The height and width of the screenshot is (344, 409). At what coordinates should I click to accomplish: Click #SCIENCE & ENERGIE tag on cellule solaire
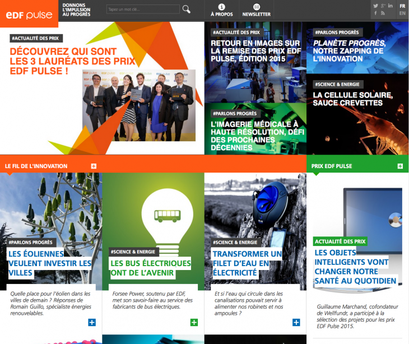click(x=337, y=84)
